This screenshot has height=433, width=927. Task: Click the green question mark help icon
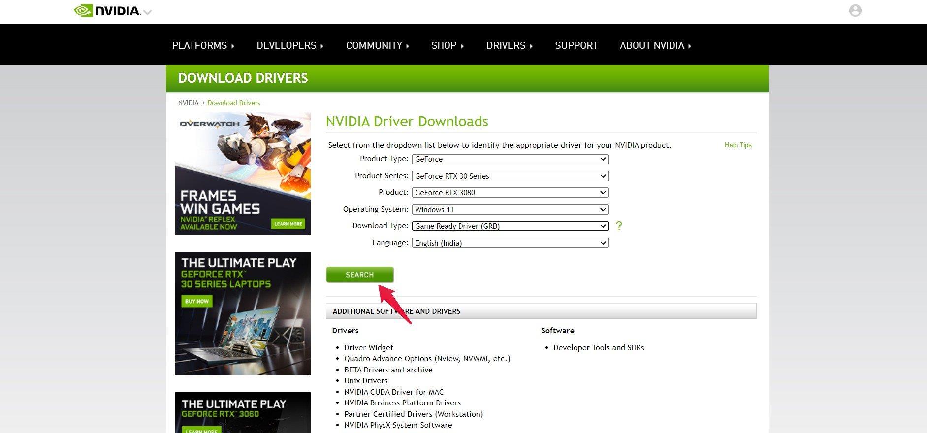pyautogui.click(x=619, y=226)
